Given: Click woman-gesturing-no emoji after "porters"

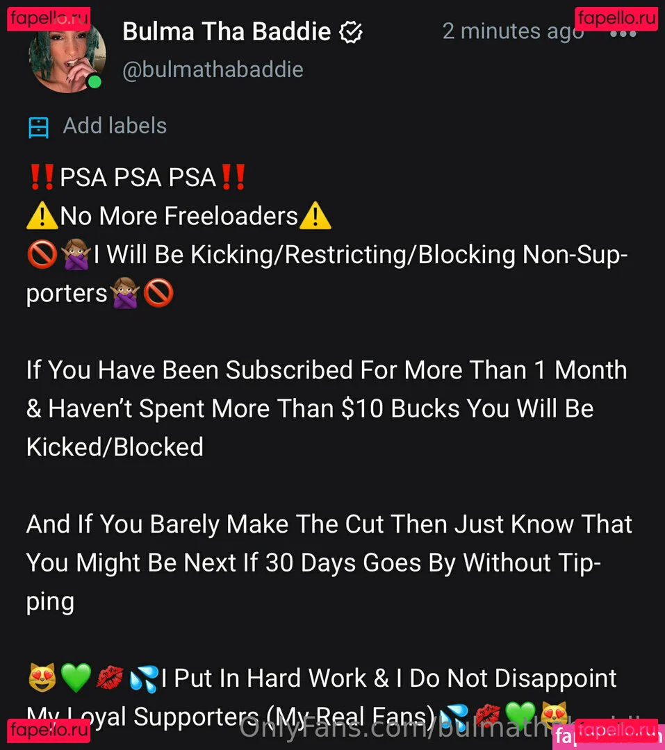Looking at the screenshot, I should pyautogui.click(x=124, y=293).
